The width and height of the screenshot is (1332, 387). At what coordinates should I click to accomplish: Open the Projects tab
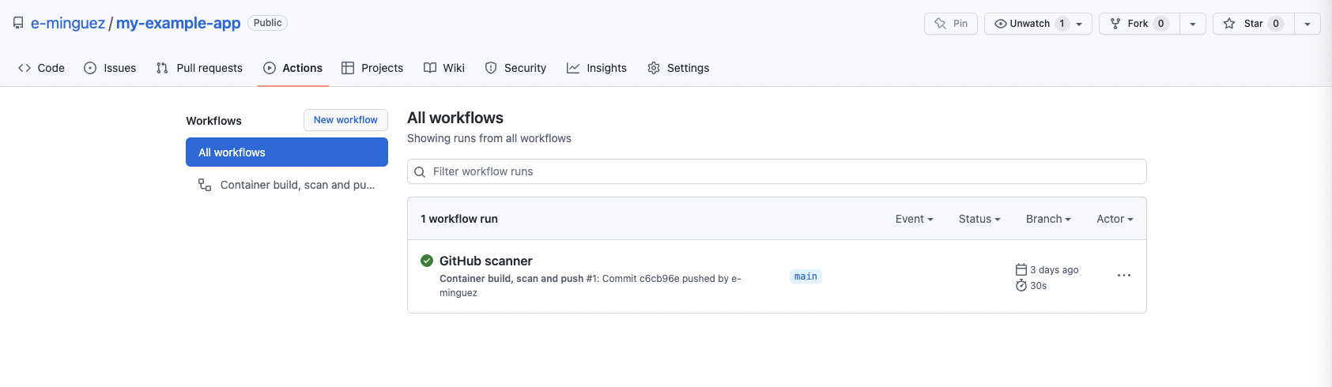point(372,68)
